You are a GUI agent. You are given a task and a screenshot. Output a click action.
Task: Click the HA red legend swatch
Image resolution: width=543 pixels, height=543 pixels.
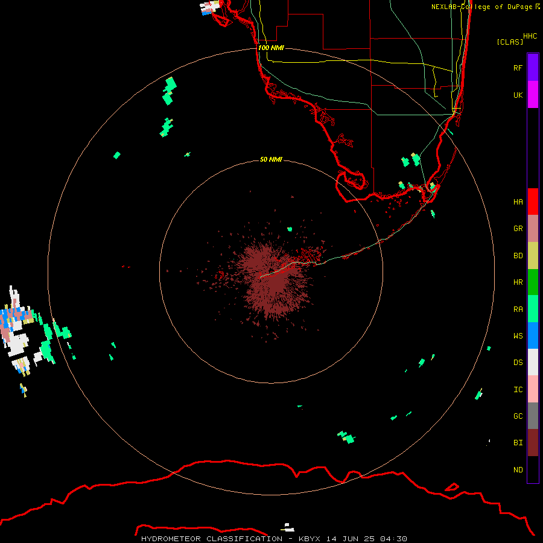533,202
